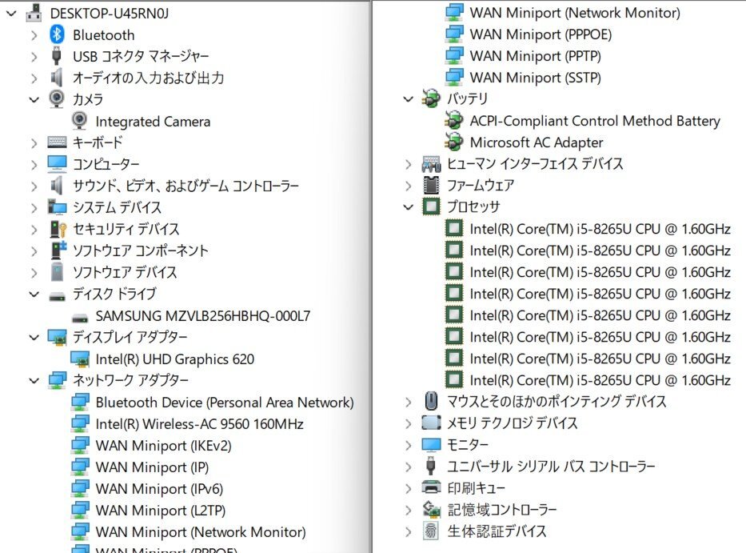
Task: Expand the Bluetooth category
Action: [x=34, y=35]
